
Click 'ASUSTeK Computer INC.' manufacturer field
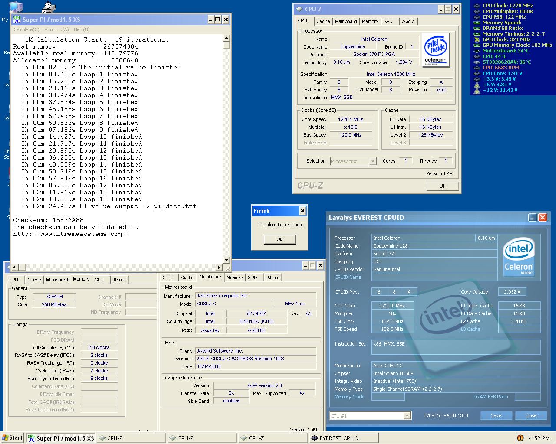click(x=256, y=296)
